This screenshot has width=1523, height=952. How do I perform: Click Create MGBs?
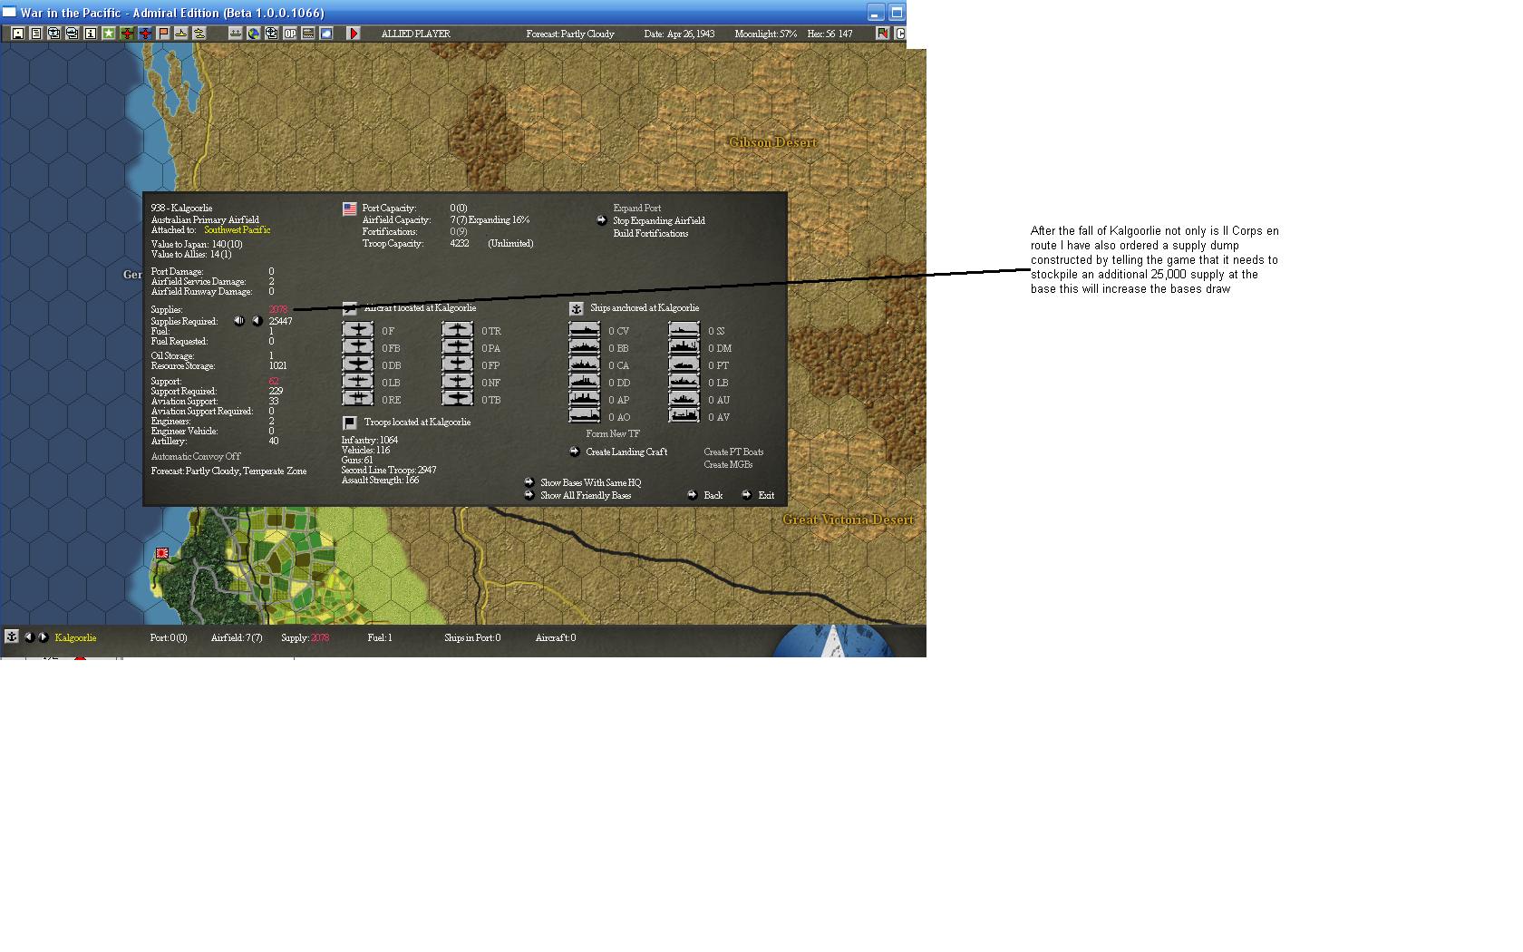pyautogui.click(x=728, y=464)
